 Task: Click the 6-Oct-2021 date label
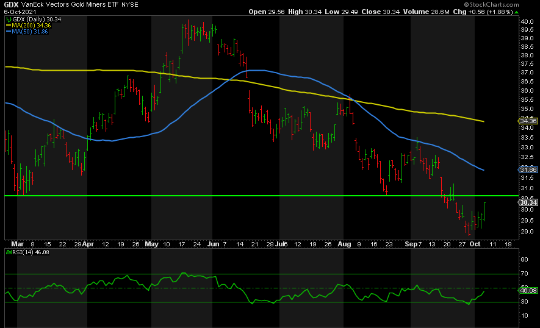tap(20, 12)
